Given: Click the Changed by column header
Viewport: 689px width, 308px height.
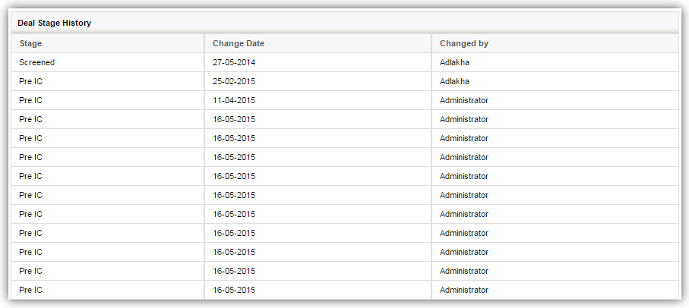Looking at the screenshot, I should click(464, 43).
